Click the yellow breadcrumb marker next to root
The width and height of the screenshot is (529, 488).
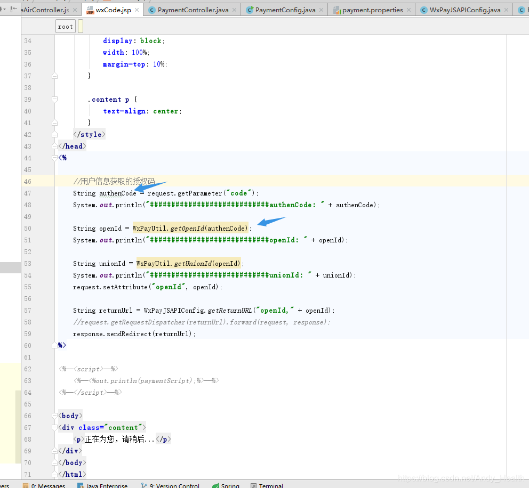point(81,26)
